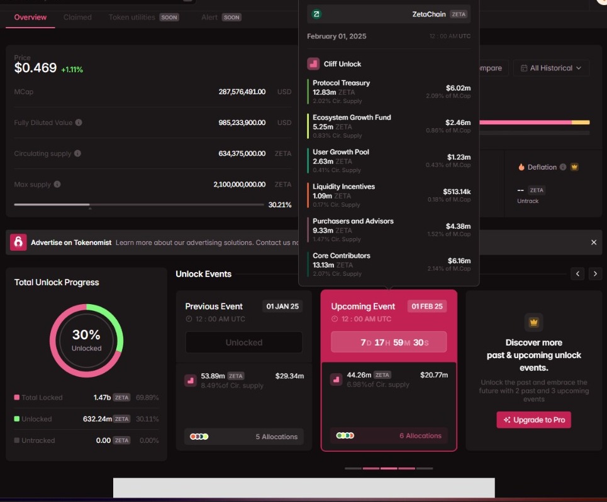Click the Liquidity Incentives row
This screenshot has height=502, width=607.
point(389,195)
